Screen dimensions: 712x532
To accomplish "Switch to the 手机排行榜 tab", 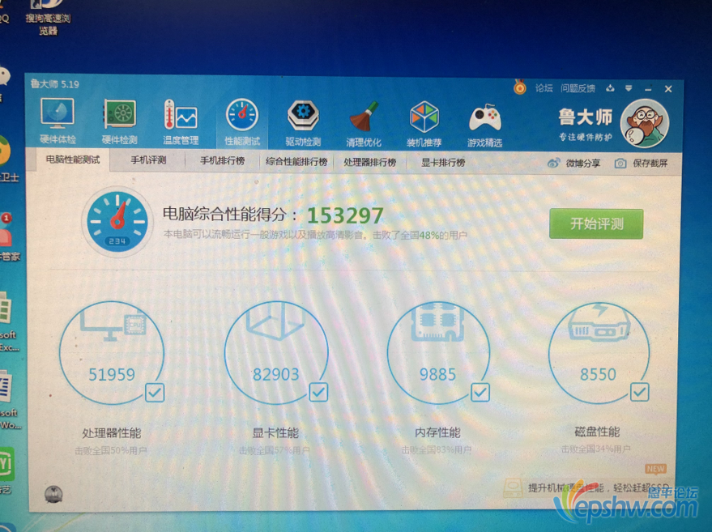I will (x=223, y=160).
